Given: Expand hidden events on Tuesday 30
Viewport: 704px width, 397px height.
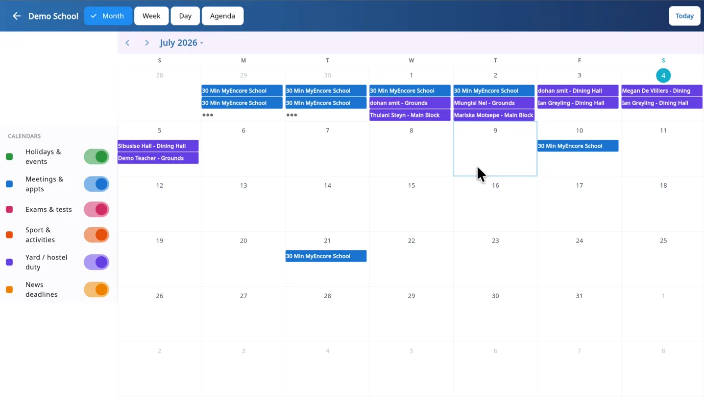Looking at the screenshot, I should point(291,115).
